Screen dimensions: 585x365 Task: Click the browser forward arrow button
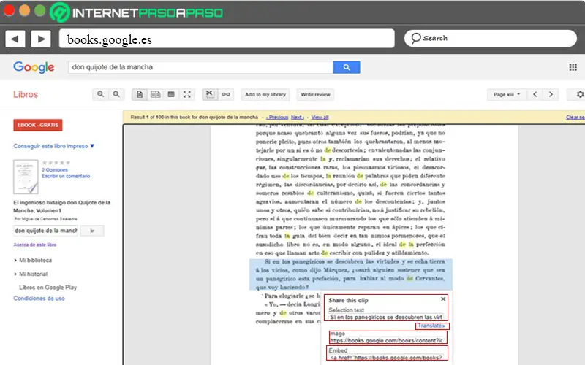41,39
